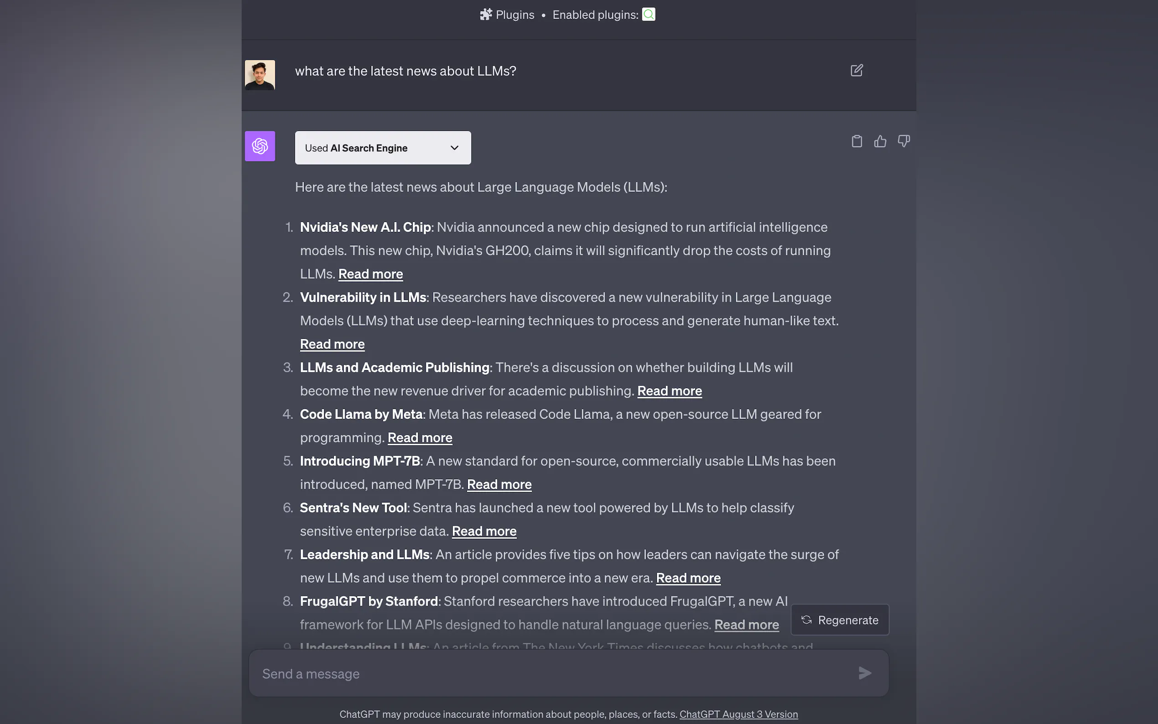1158x724 pixels.
Task: Expand the Used AI Search Engine dropdown
Action: [x=383, y=148]
